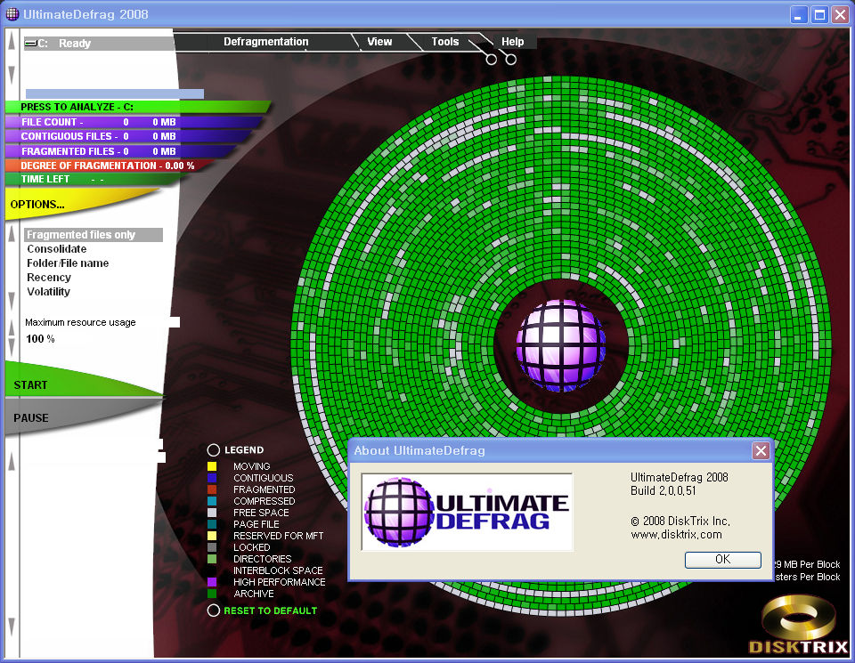The width and height of the screenshot is (855, 663).
Task: Open the Defragmentation menu
Action: [265, 42]
